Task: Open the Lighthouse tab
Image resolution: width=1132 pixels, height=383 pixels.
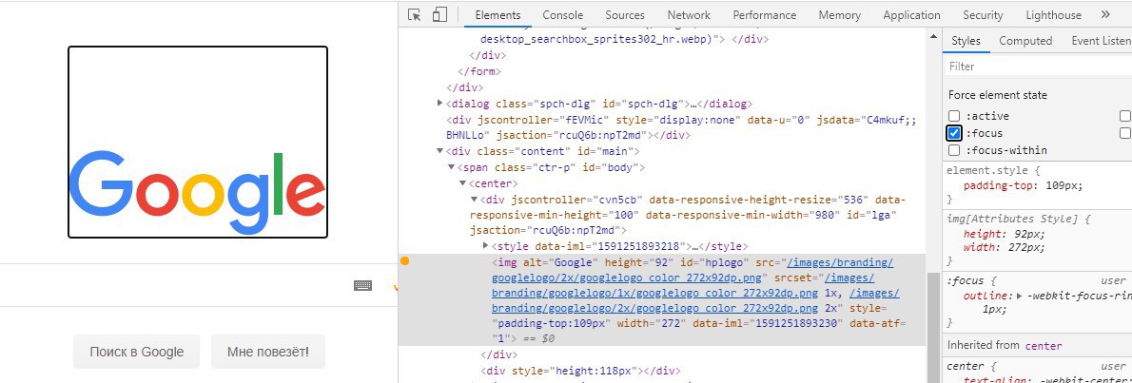Action: click(x=1054, y=15)
